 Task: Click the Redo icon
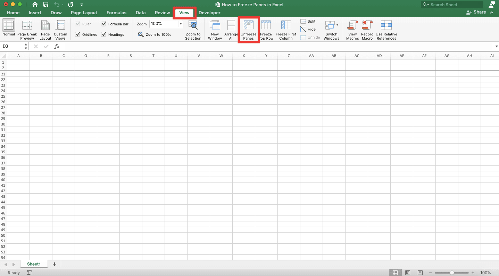71,5
